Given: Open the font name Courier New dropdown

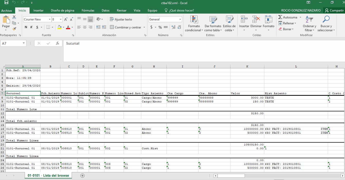Looking at the screenshot, I should (x=50, y=19).
